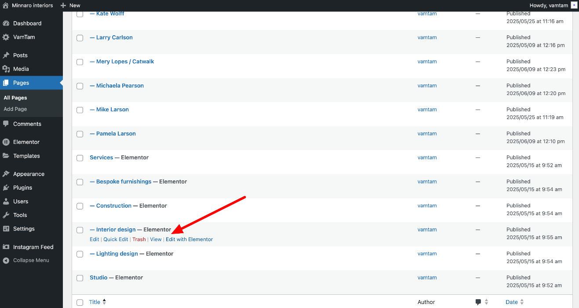Click the Appearance paintbrush icon
The width and height of the screenshot is (579, 308).
pos(6,174)
